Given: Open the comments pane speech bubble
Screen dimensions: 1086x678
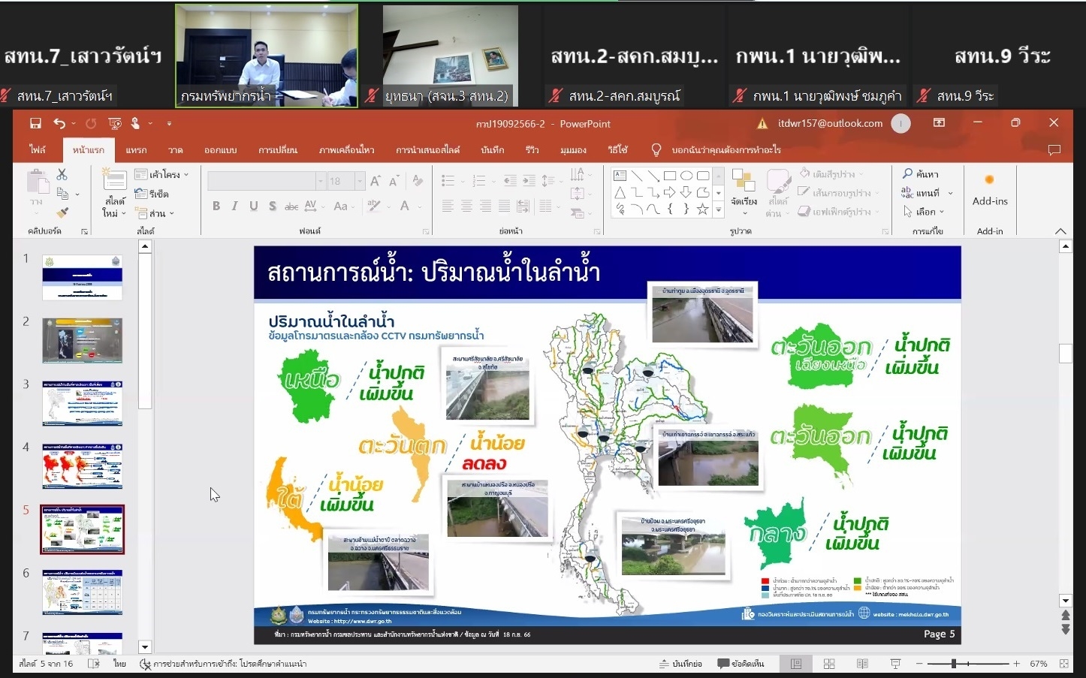Looking at the screenshot, I should [x=1054, y=150].
